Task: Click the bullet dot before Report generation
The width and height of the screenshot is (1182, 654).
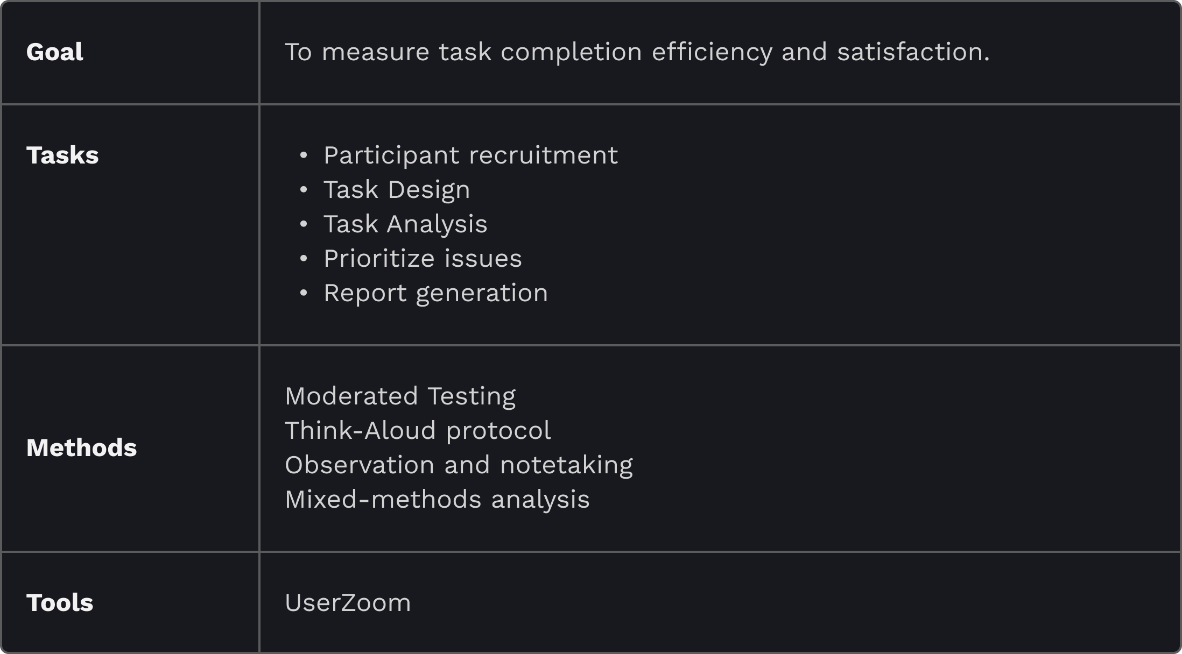Action: [x=304, y=293]
